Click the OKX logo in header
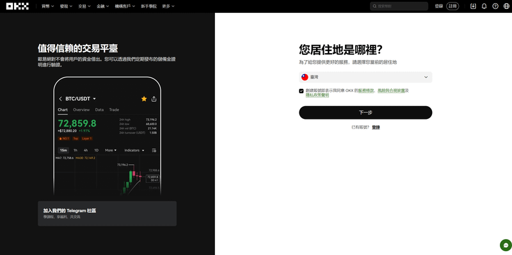Image resolution: width=512 pixels, height=255 pixels. pos(18,6)
